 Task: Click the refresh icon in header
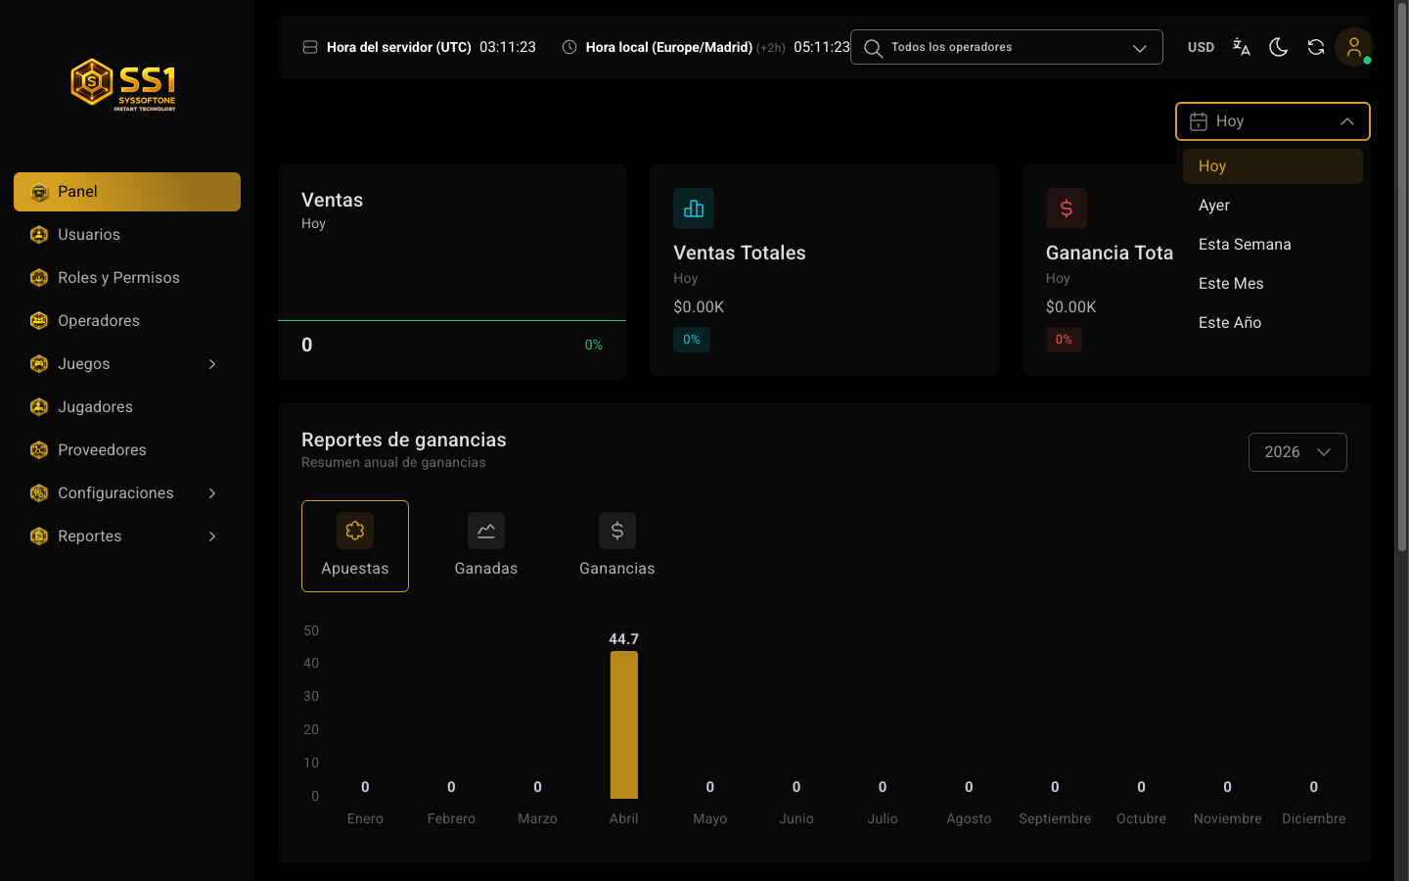tap(1316, 47)
